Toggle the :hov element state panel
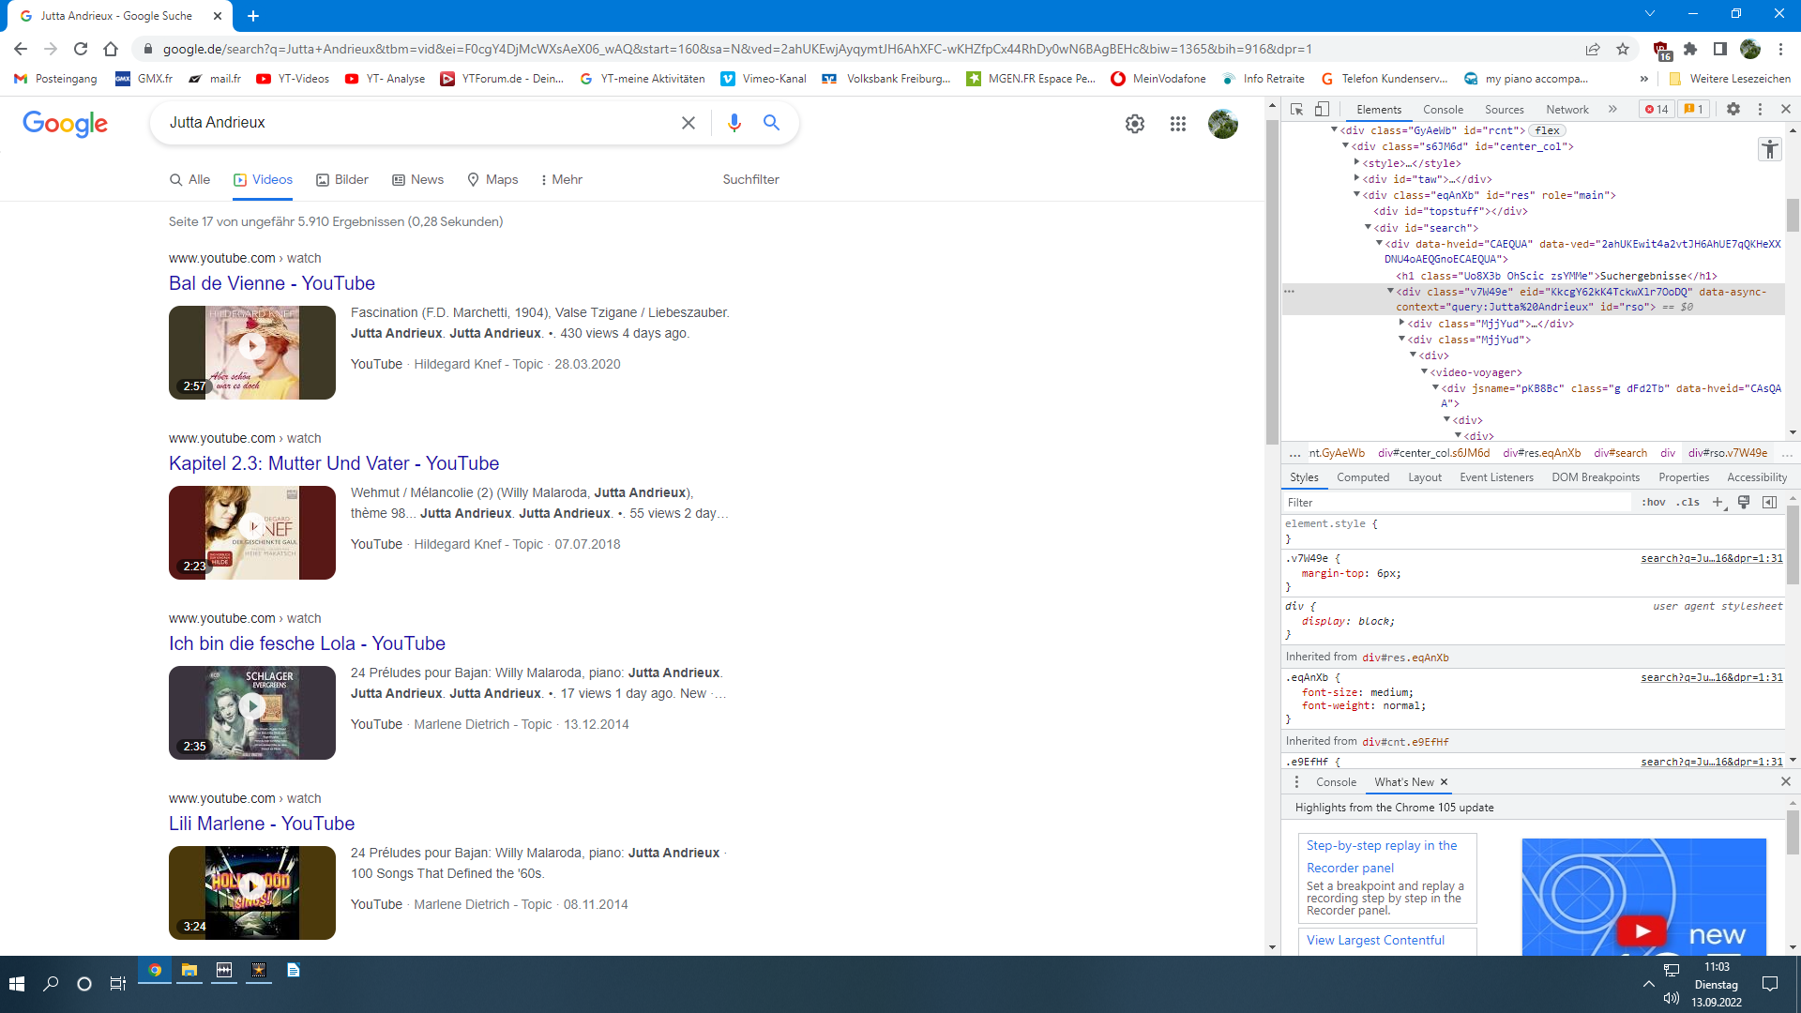The width and height of the screenshot is (1801, 1013). click(1654, 503)
